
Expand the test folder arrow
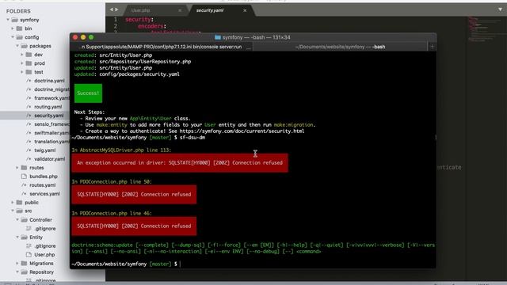(x=22, y=72)
